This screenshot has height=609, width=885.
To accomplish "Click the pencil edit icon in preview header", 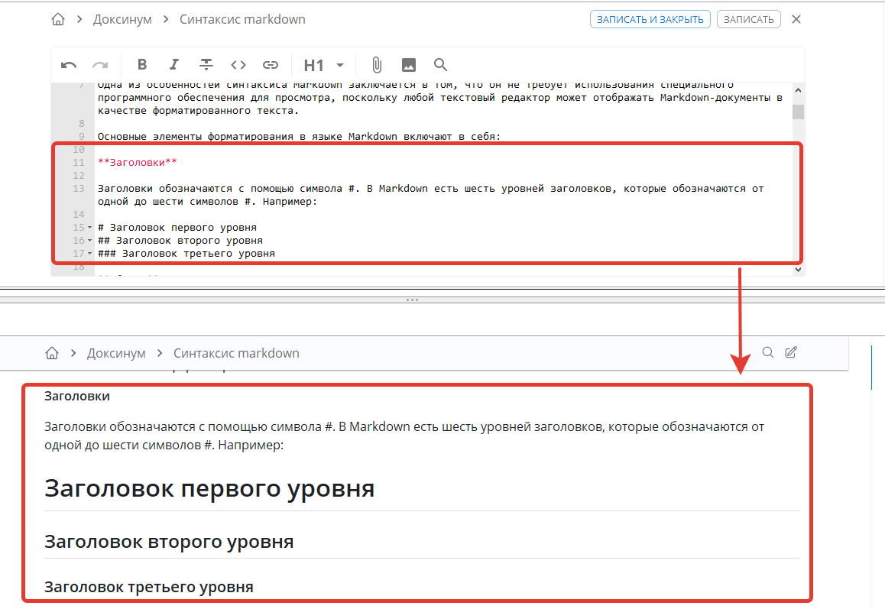I will click(791, 352).
